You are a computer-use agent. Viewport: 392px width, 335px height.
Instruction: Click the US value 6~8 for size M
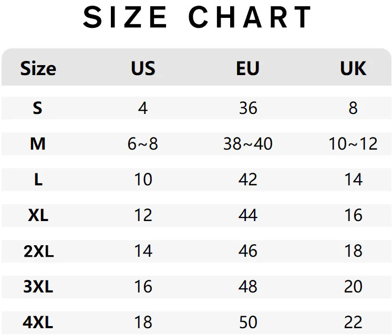[x=143, y=144]
